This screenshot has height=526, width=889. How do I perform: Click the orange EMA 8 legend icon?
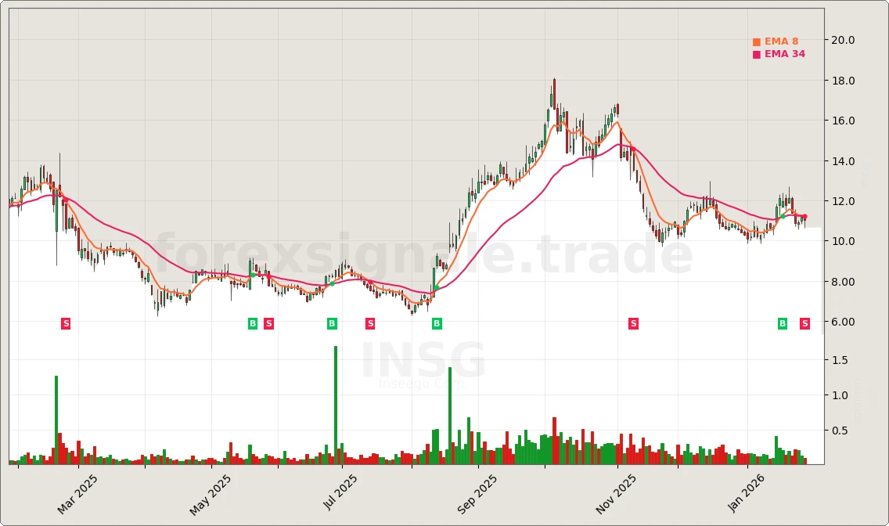pyautogui.click(x=757, y=40)
